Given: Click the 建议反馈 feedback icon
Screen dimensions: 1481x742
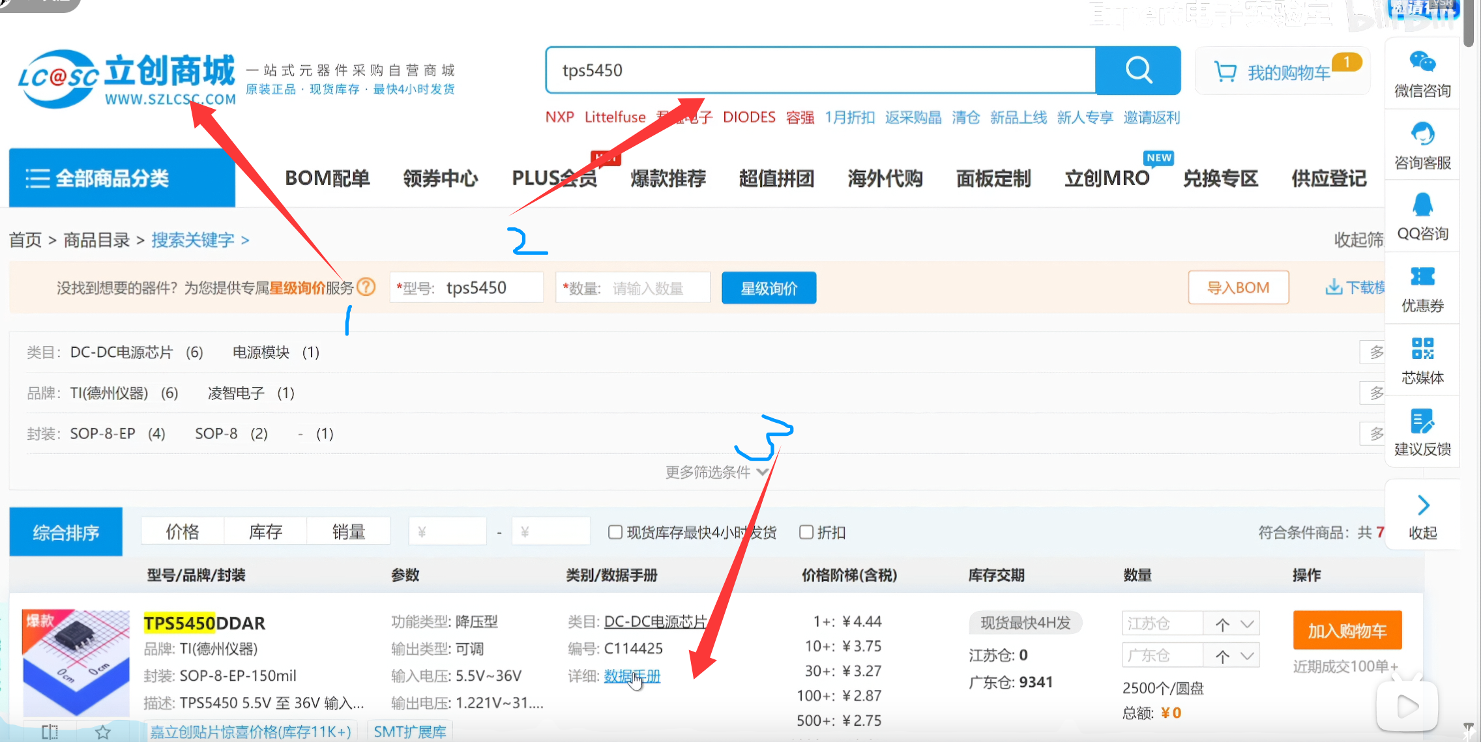Looking at the screenshot, I should [1422, 421].
